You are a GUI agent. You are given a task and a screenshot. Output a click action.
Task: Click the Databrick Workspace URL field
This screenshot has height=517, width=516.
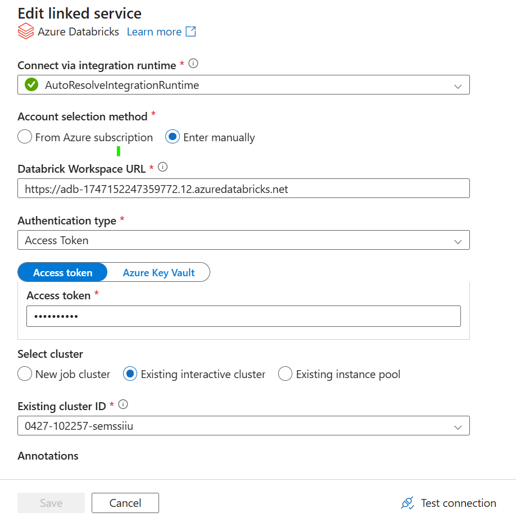point(243,189)
